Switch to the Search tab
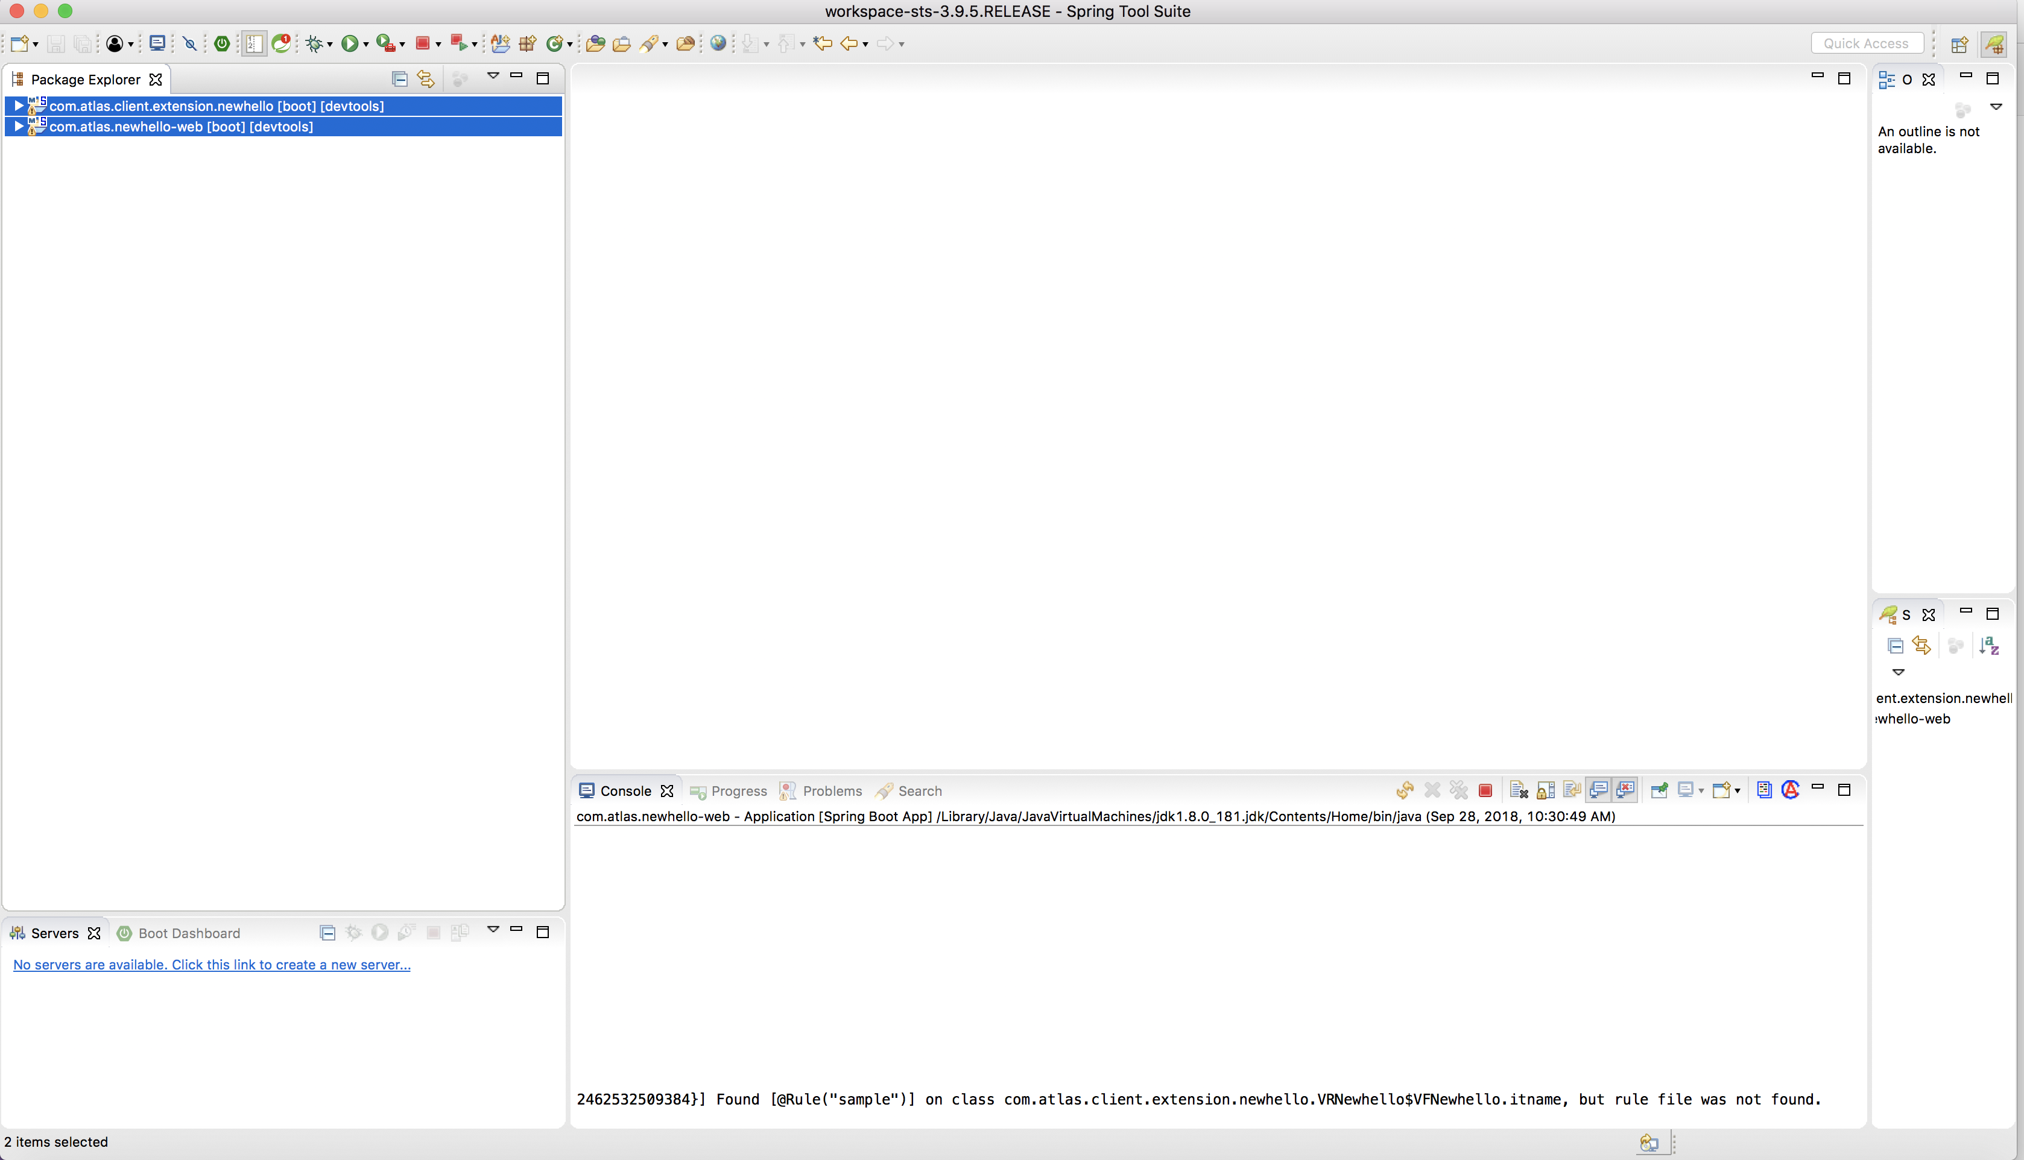 click(x=908, y=791)
